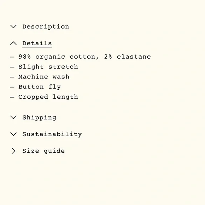Expand Shipping section via its chevron
The width and height of the screenshot is (205, 205).
(13, 117)
